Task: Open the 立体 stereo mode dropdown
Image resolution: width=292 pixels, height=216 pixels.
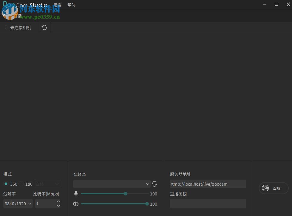Action: (47, 184)
